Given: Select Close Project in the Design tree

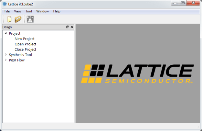Looking at the screenshot, I should pos(25,49).
